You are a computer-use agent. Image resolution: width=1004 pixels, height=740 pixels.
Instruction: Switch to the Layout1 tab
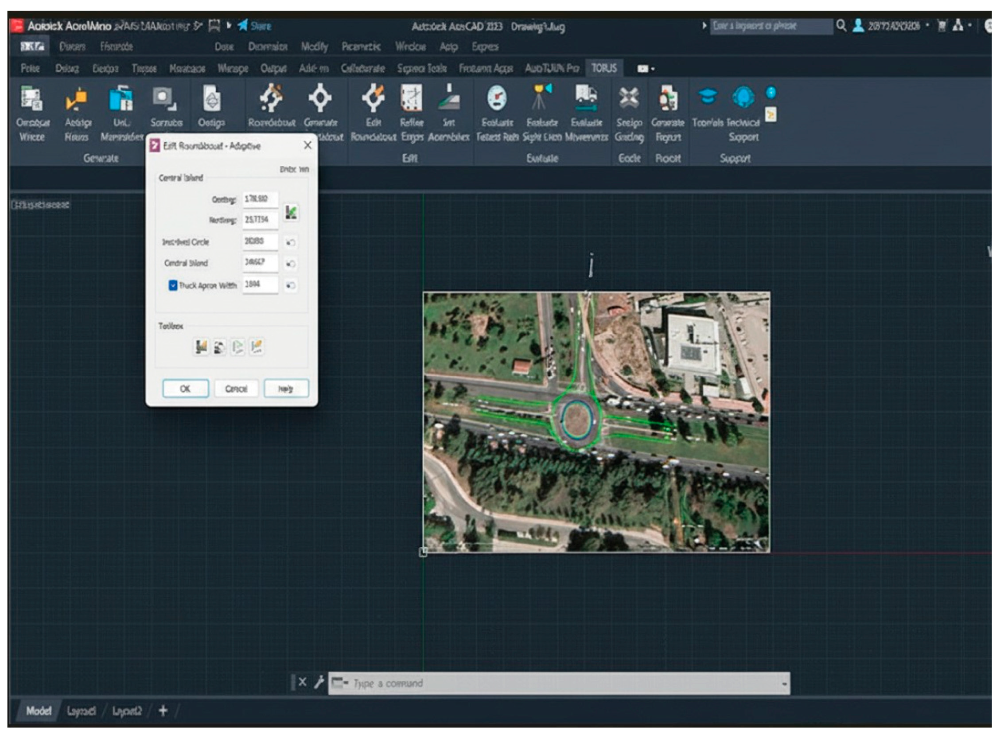click(81, 711)
